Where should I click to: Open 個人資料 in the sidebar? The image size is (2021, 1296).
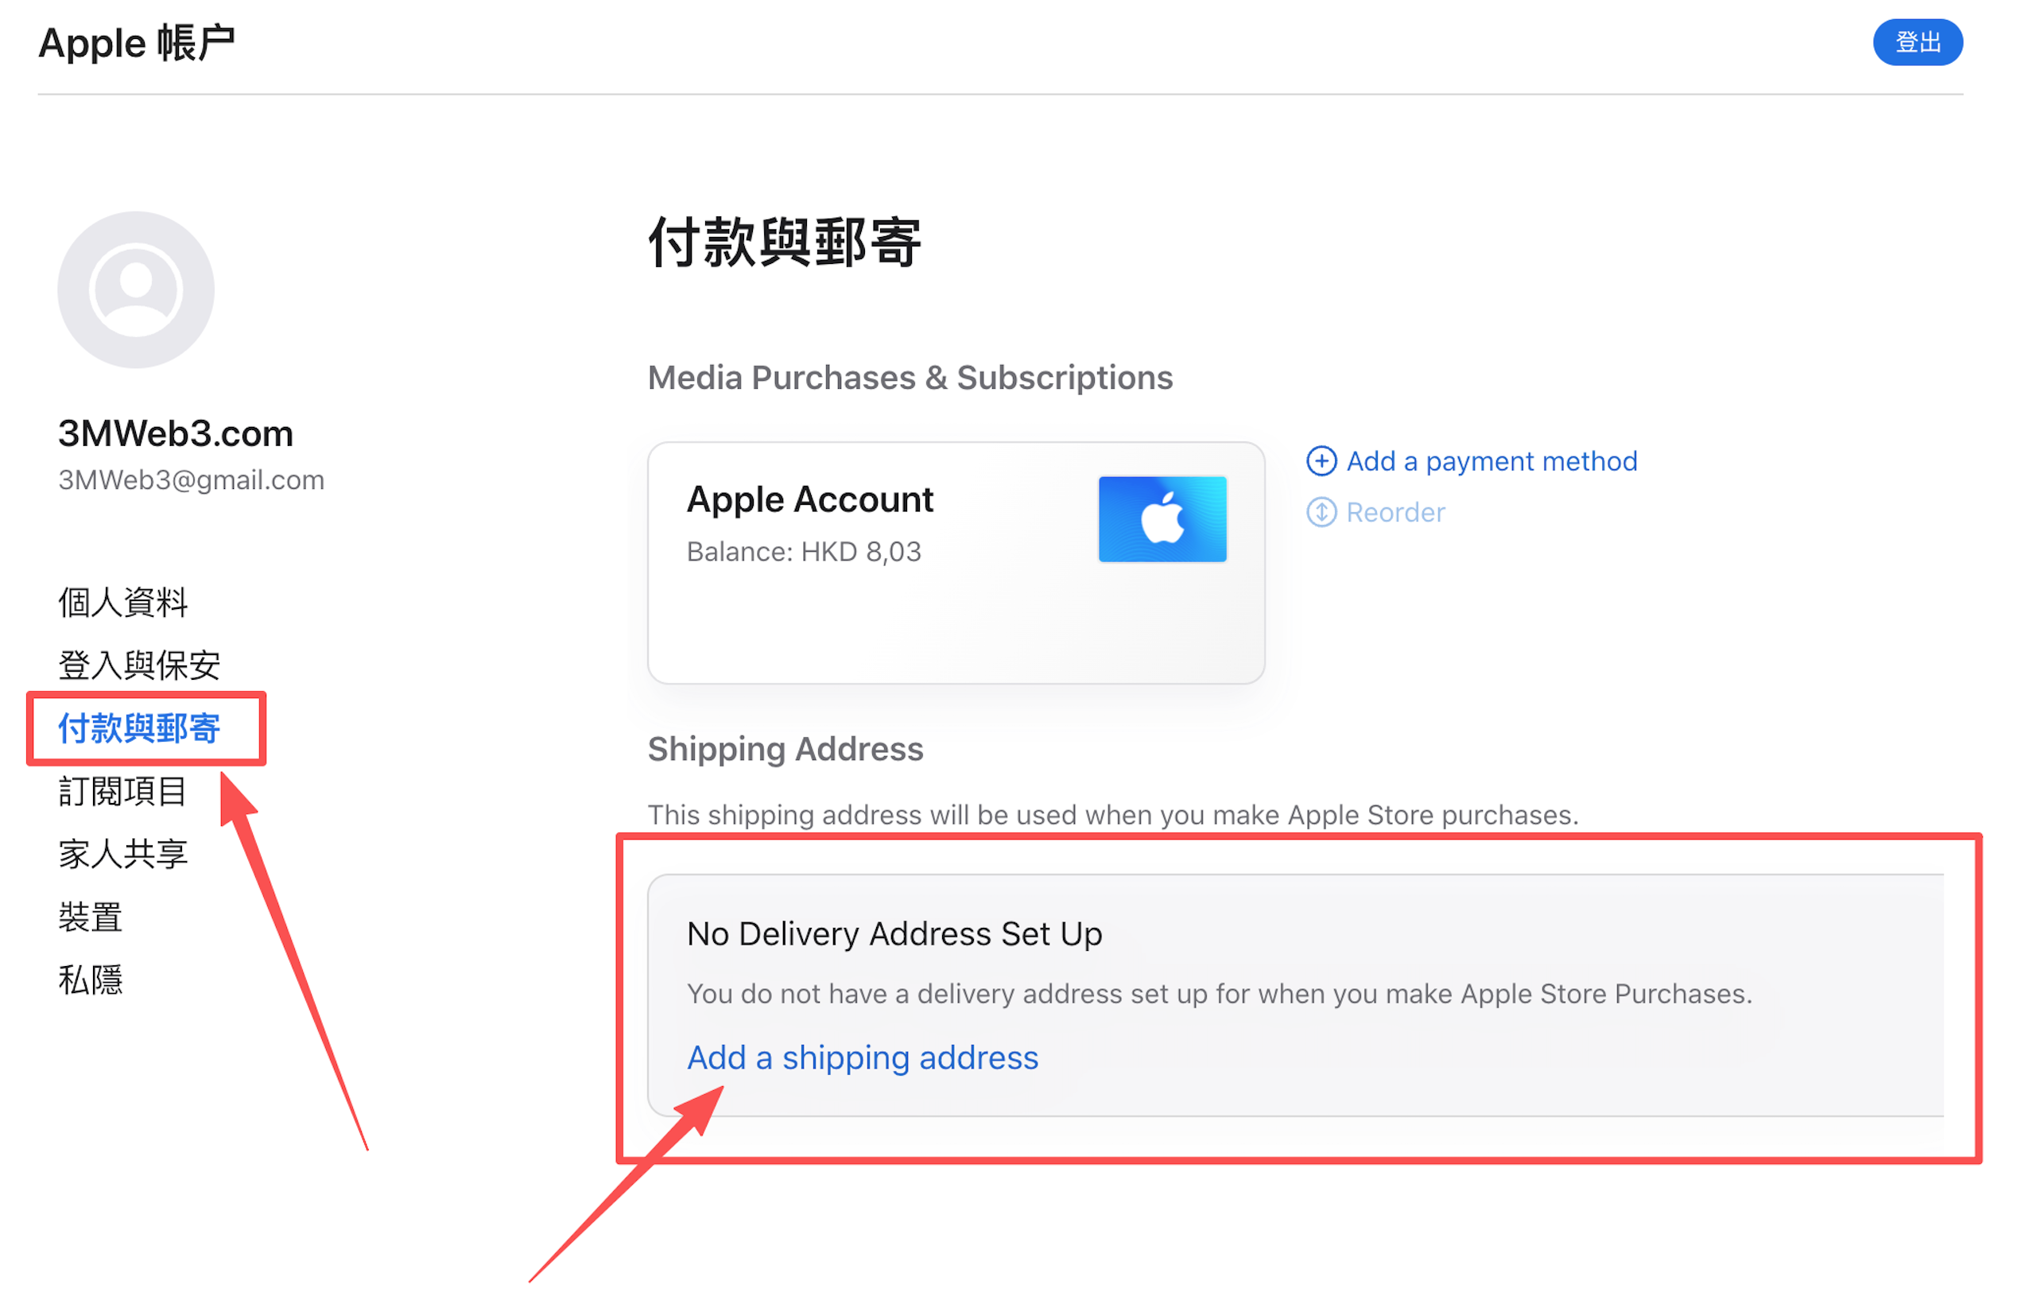click(x=123, y=603)
